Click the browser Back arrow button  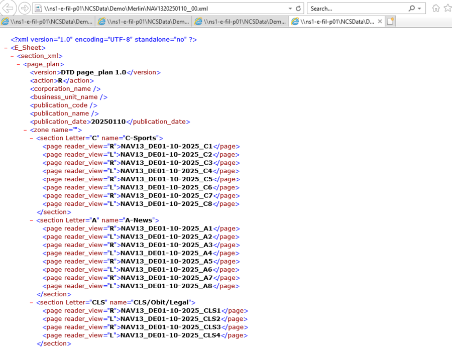pyautogui.click(x=8, y=8)
